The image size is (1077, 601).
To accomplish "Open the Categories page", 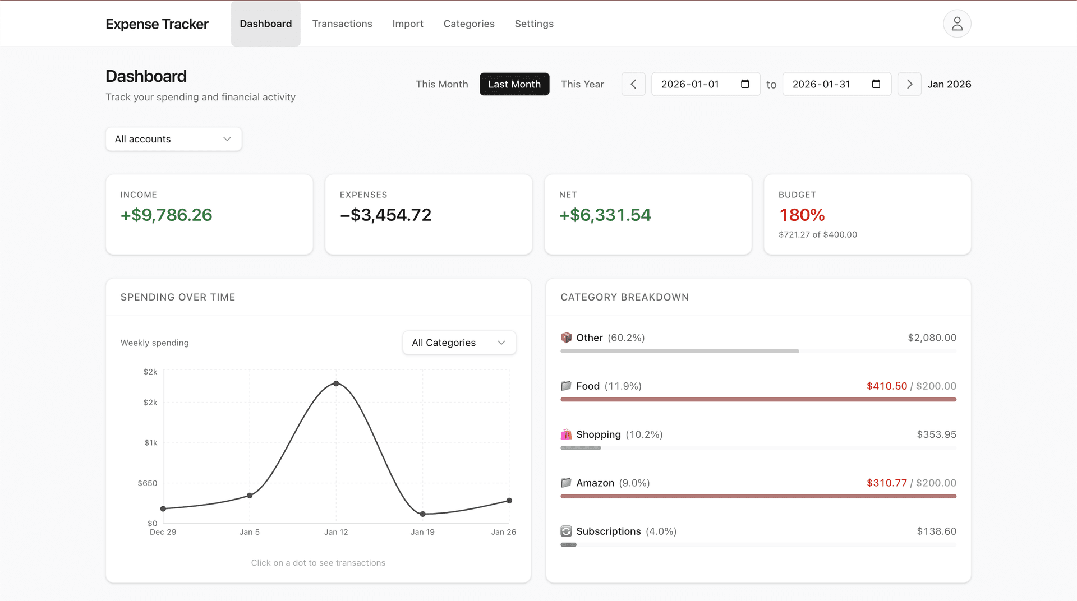I will (469, 24).
